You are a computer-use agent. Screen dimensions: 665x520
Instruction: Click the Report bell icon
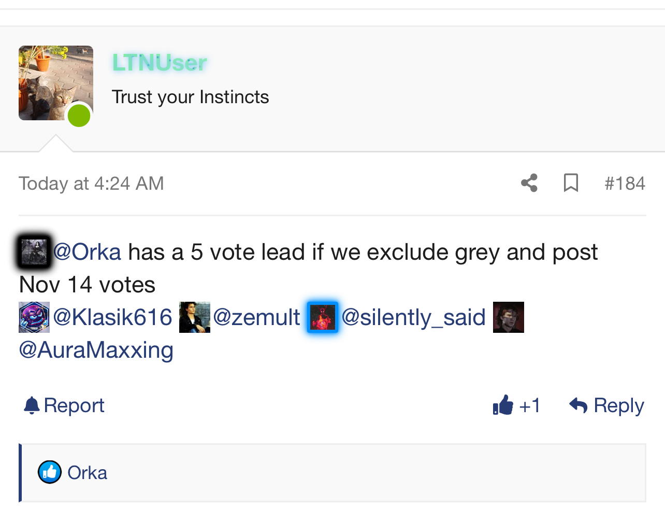pos(32,405)
